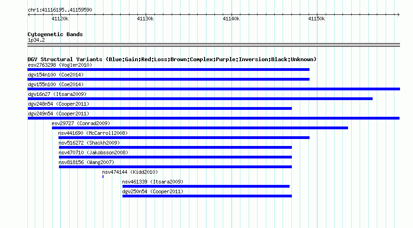Click the blue bar under nsv818156
The height and width of the screenshot is (228, 413).
pyautogui.click(x=175, y=167)
